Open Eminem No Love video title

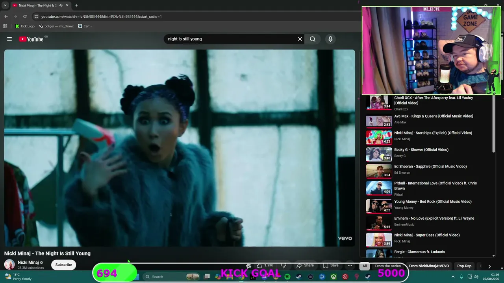[434, 218]
